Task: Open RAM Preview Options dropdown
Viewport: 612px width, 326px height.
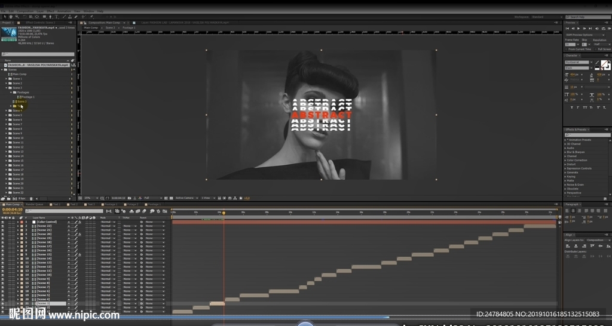Action: tap(585, 35)
